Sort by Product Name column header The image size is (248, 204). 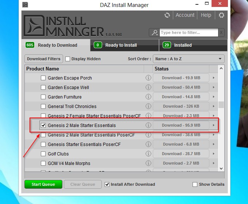coord(84,69)
